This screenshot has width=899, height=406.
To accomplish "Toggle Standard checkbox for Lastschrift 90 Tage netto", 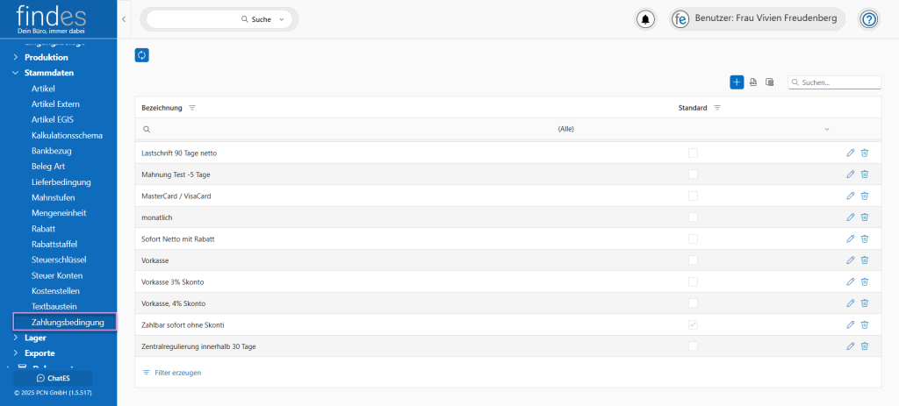I will click(693, 153).
